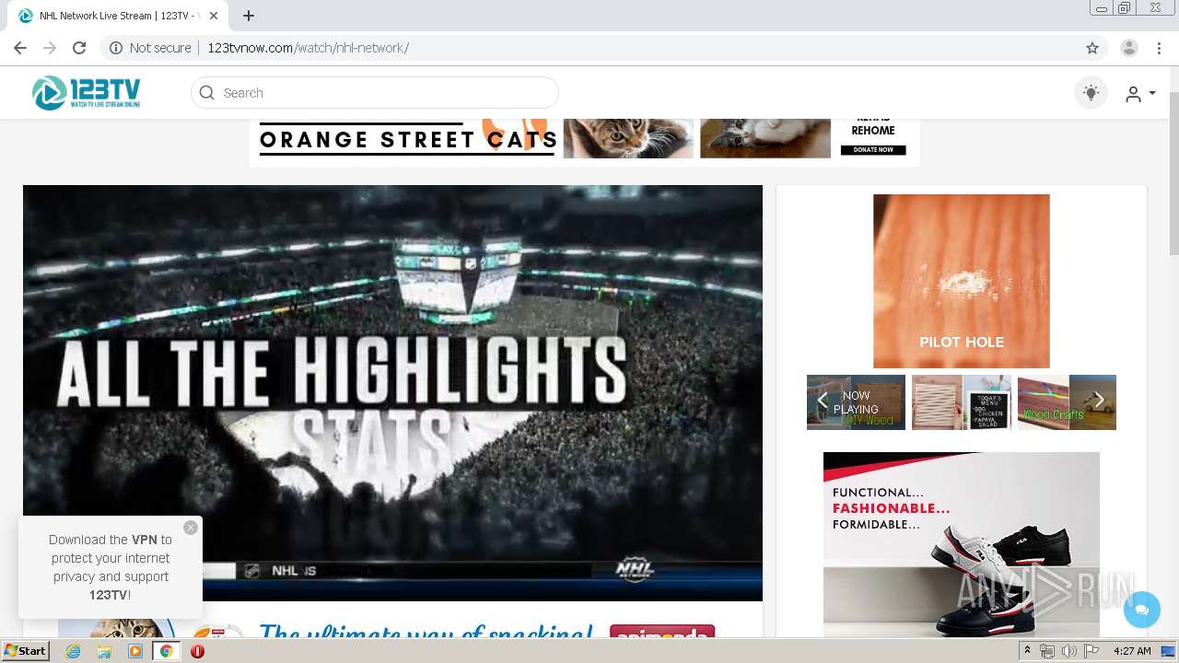The width and height of the screenshot is (1179, 663).
Task: Click the Donate Now button in the banner
Action: coord(873,149)
